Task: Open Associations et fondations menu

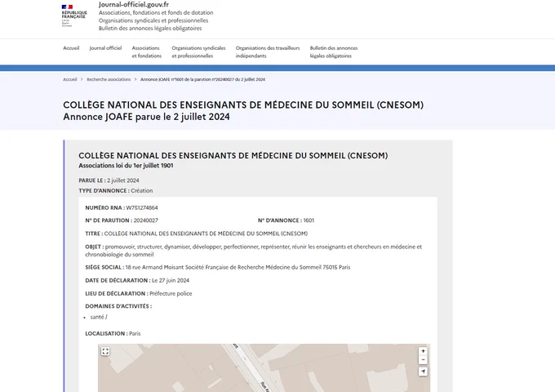Action: click(147, 52)
